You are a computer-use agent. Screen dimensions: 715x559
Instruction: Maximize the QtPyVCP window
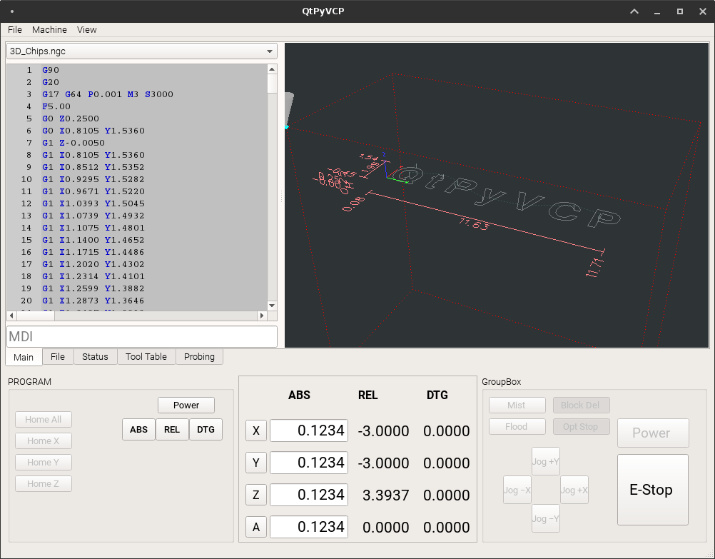[x=680, y=11]
